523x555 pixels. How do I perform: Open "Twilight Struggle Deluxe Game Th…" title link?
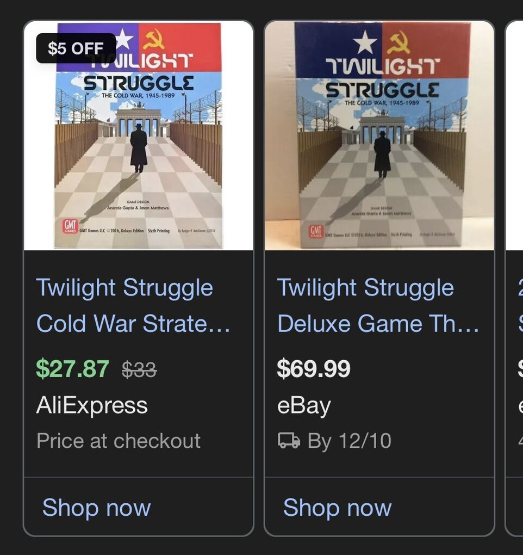(x=378, y=306)
